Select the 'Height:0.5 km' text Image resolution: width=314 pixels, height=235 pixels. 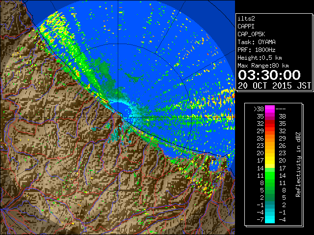point(260,58)
